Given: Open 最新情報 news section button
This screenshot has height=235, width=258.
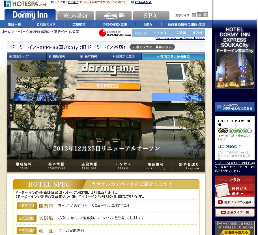Looking at the screenshot, I should coord(23,166).
